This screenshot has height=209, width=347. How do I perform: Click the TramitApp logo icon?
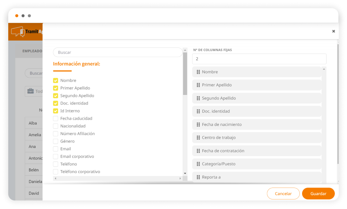tap(18, 32)
